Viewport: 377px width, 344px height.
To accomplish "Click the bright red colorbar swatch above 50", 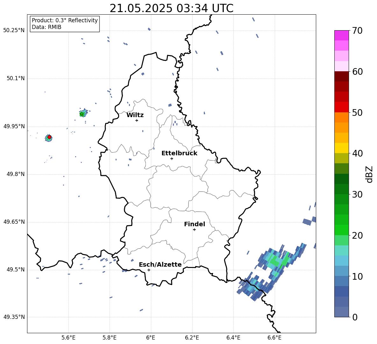I will (x=341, y=107).
